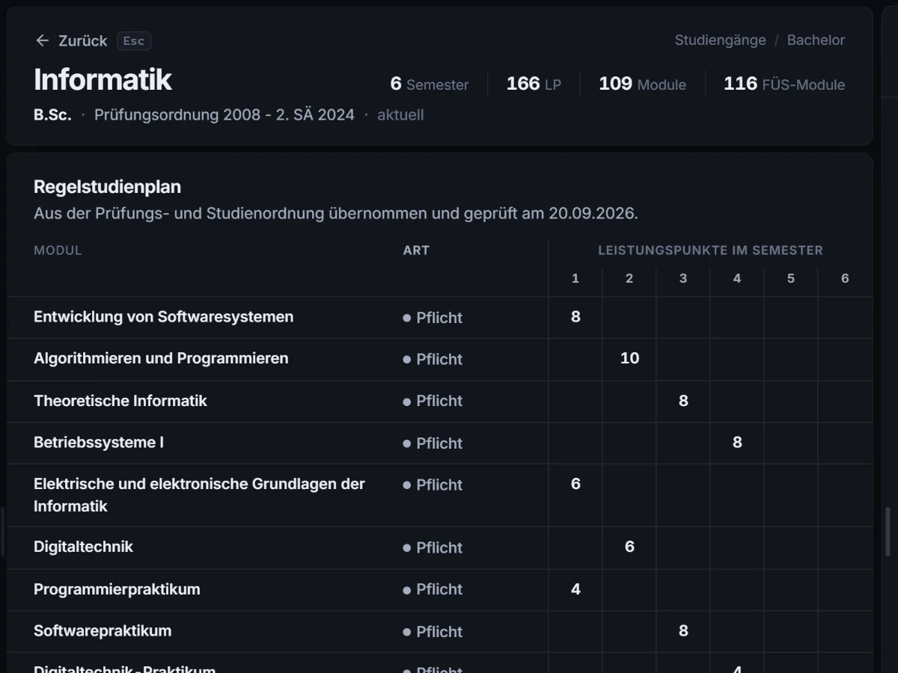Viewport: 898px width, 673px height.
Task: Click Pflicht tag for Softwarepraktikum
Action: tap(433, 631)
